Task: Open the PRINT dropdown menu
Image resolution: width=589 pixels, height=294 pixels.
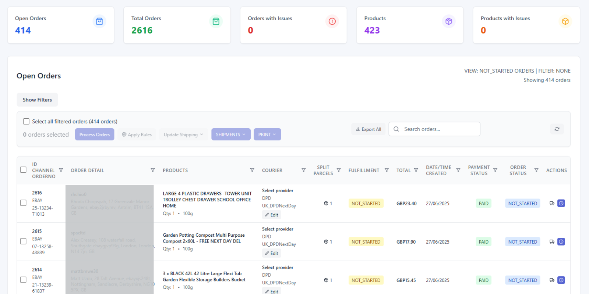Action: [x=267, y=135]
